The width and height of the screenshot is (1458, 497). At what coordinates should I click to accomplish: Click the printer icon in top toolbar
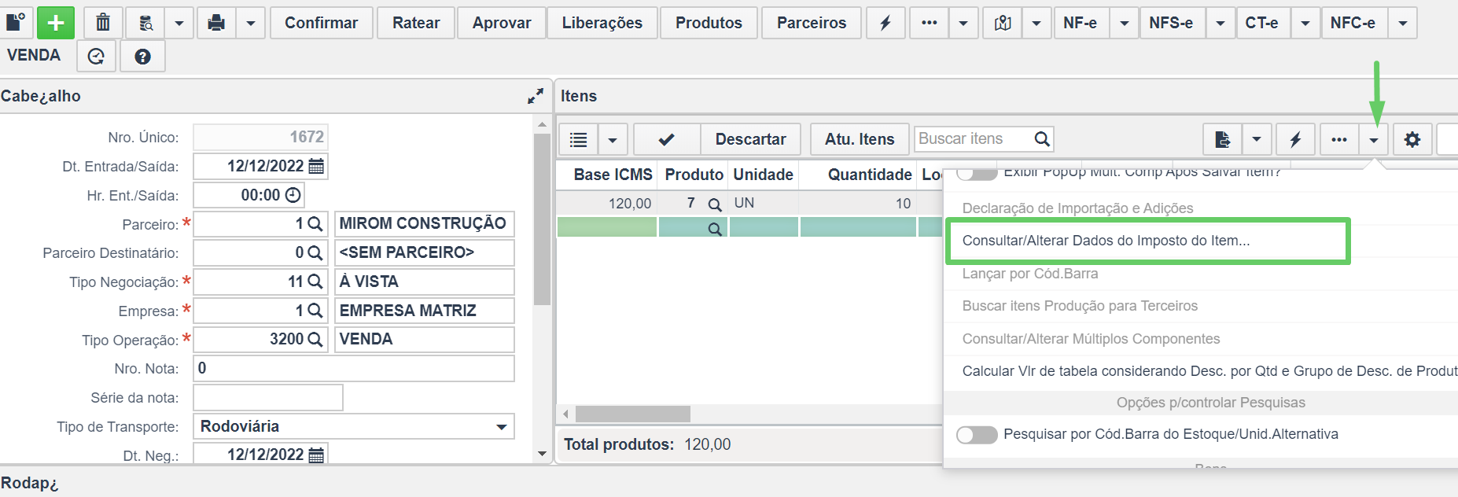[216, 23]
